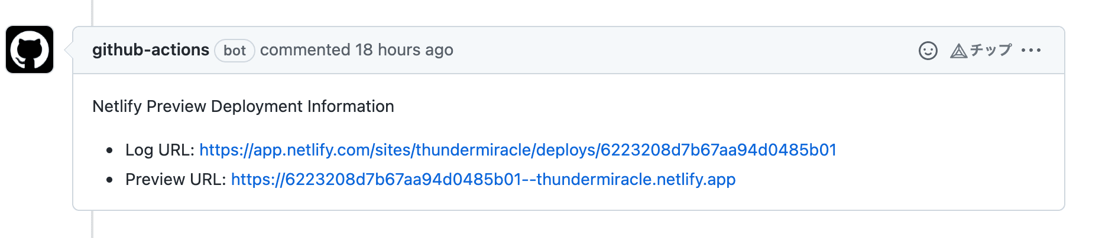Click the チップ tip button label
Screen dimensions: 1102x238
pos(991,50)
